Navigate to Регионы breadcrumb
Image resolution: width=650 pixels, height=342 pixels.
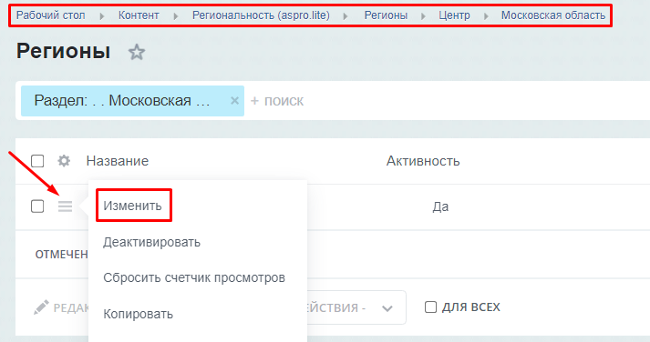386,15
